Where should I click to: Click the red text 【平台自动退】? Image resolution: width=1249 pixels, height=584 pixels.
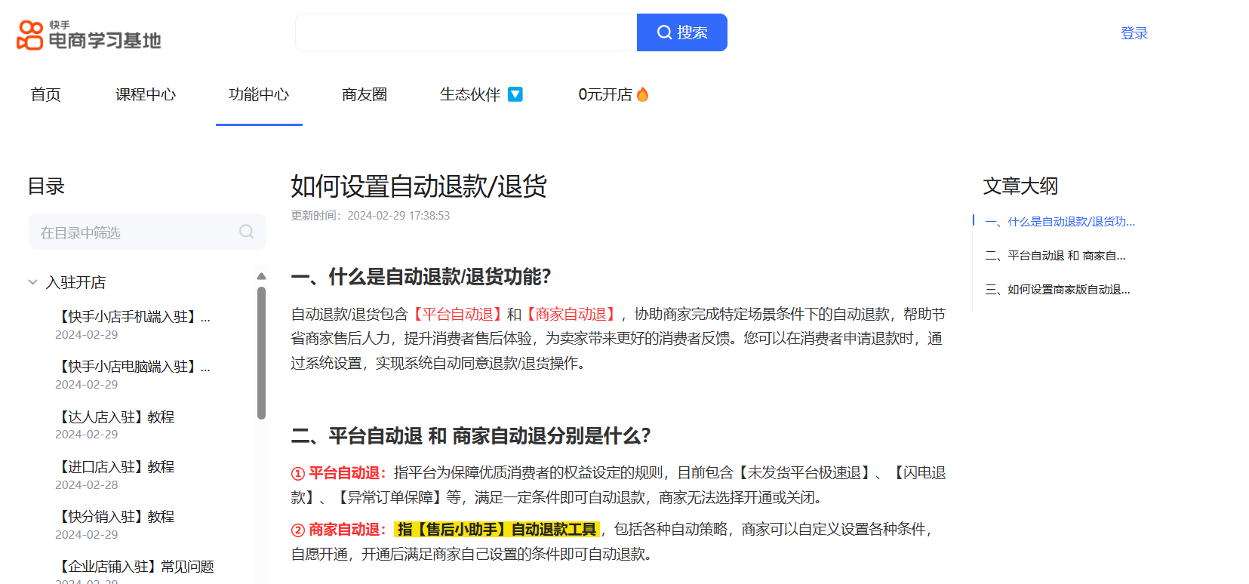pos(457,314)
